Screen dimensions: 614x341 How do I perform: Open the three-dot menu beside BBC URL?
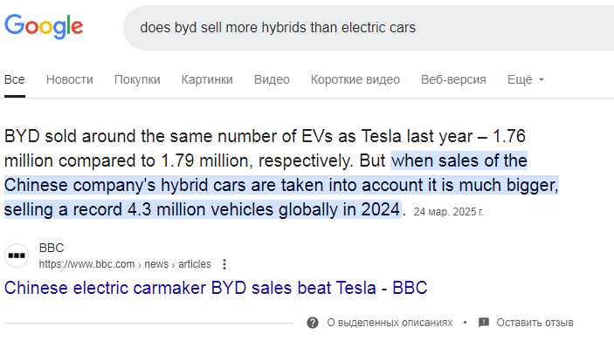point(224,264)
